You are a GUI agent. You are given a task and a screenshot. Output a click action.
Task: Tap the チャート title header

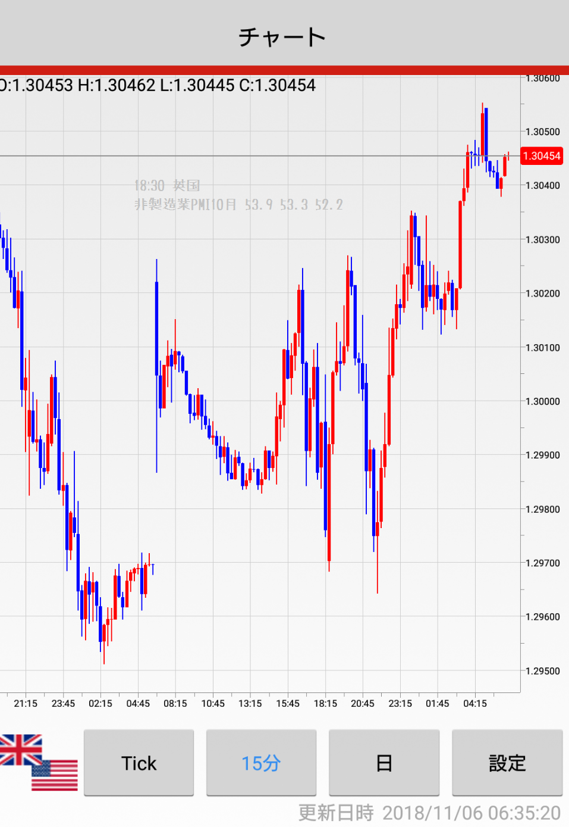pyautogui.click(x=283, y=37)
